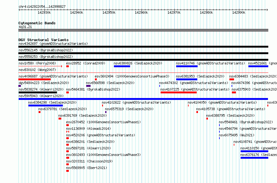Click dgv5480n223 Sedlazeck2020 label
Screen dimensions: 277x183
tap(44, 83)
